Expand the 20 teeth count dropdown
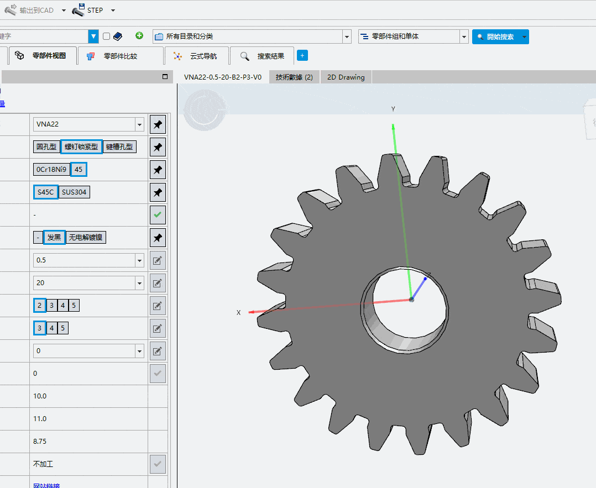The height and width of the screenshot is (488, 596). 139,283
